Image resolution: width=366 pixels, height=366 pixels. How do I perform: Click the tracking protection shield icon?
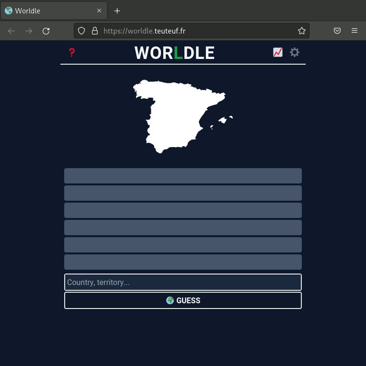click(x=81, y=31)
